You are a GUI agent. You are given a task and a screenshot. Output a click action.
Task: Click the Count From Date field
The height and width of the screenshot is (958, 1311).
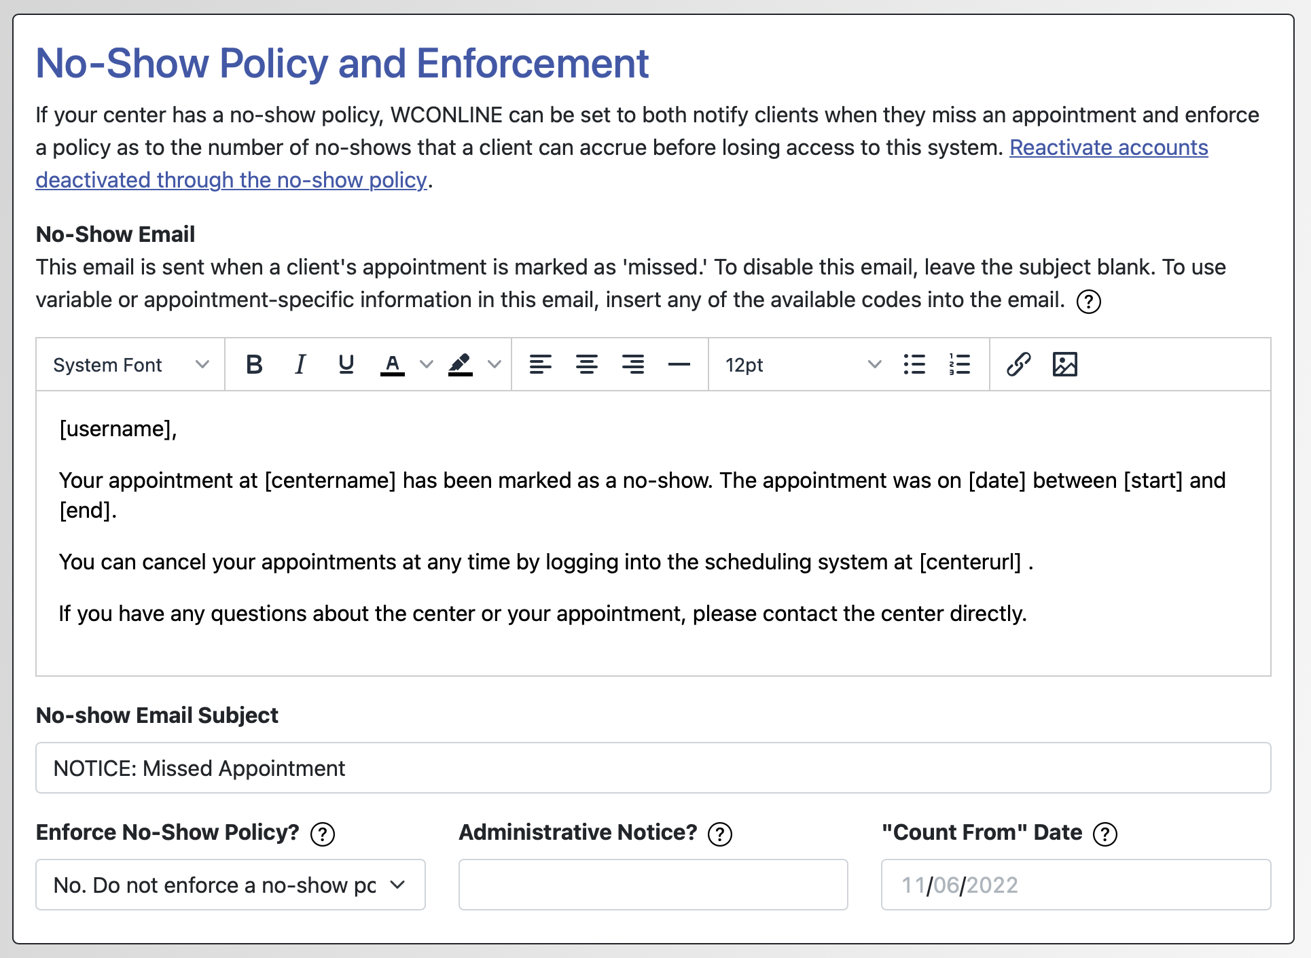tap(1075, 885)
